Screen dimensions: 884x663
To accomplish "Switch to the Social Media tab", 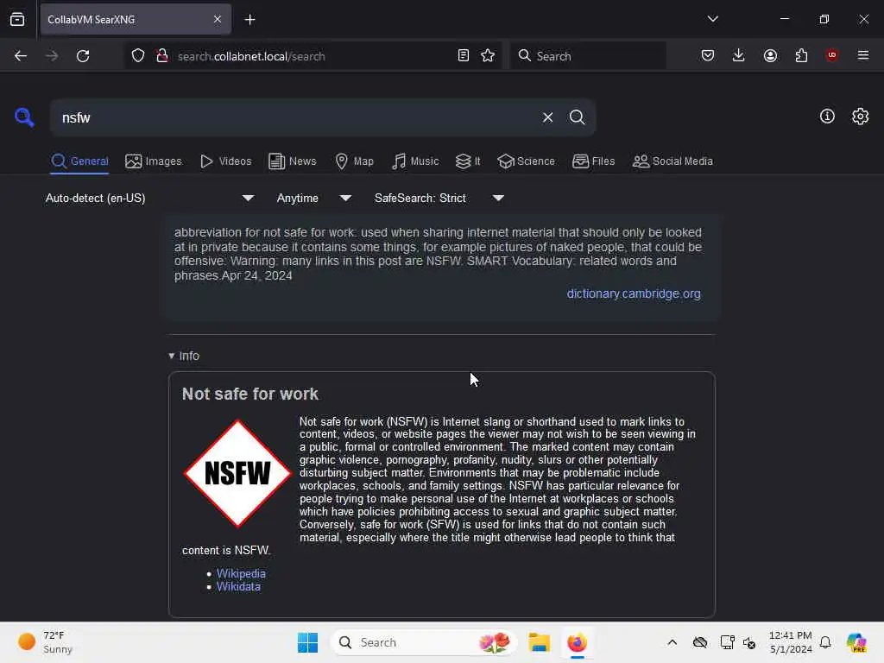I will 672,161.
